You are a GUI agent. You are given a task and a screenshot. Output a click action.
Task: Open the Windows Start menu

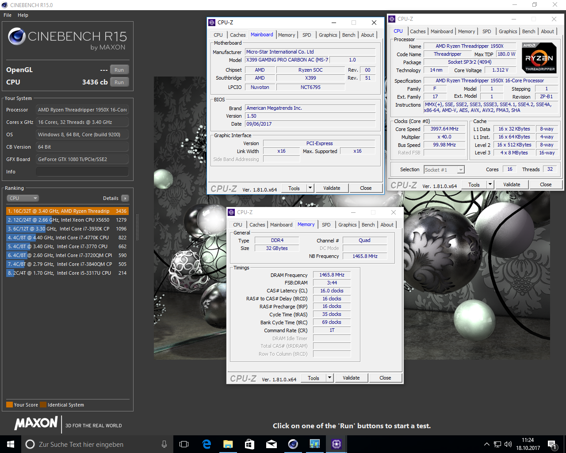click(11, 444)
